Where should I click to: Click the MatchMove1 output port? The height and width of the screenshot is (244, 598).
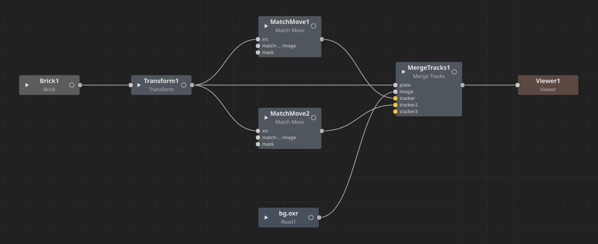click(322, 39)
